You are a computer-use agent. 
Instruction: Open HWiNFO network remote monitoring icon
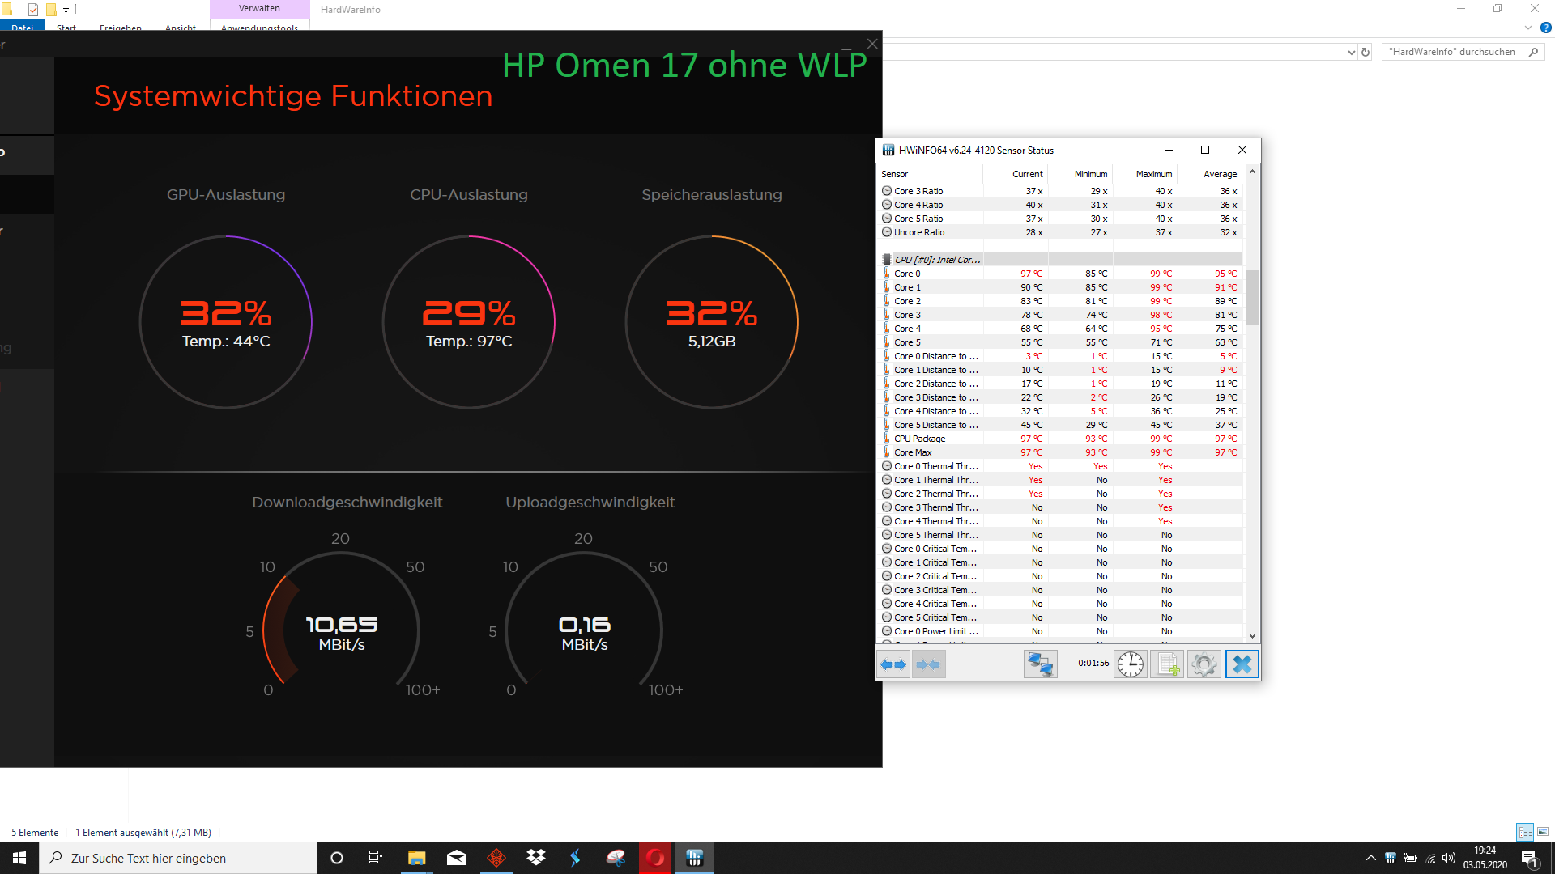coord(1040,664)
